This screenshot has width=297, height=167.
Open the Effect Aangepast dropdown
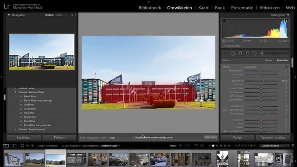tap(287, 67)
